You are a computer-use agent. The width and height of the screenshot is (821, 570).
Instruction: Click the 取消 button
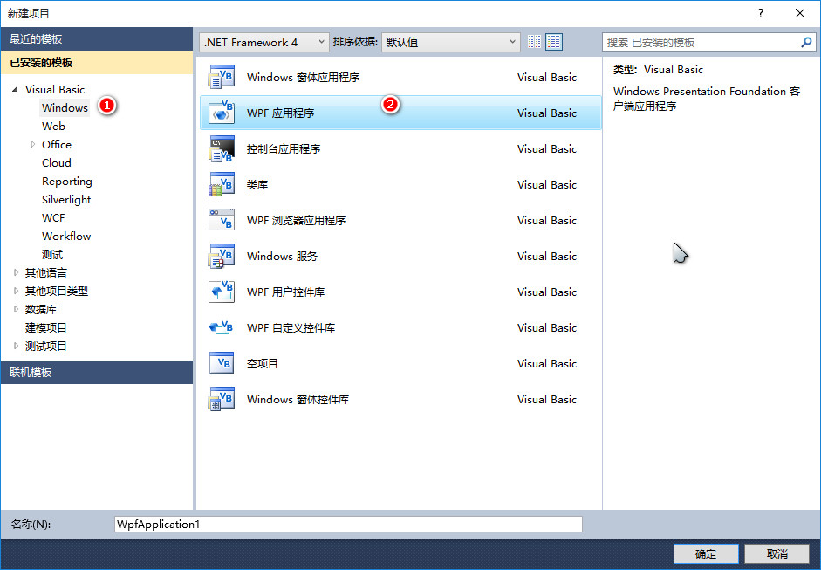pos(777,553)
